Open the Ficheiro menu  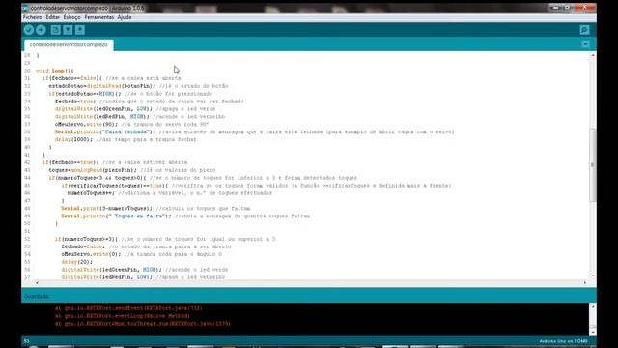pyautogui.click(x=32, y=17)
